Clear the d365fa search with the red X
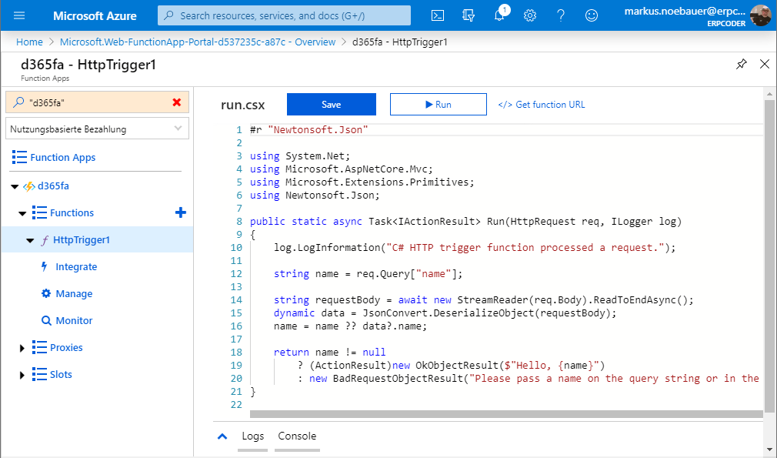The height and width of the screenshot is (458, 777). (178, 102)
